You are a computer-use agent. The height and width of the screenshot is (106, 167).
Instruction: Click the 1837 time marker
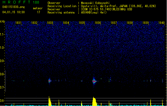coord(114,23)
